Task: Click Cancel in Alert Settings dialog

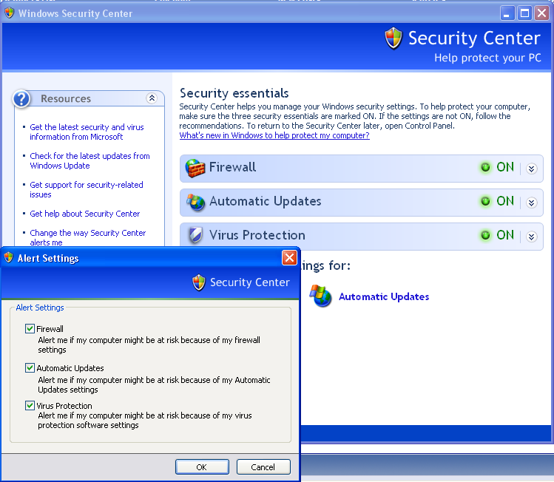Action: tap(263, 466)
